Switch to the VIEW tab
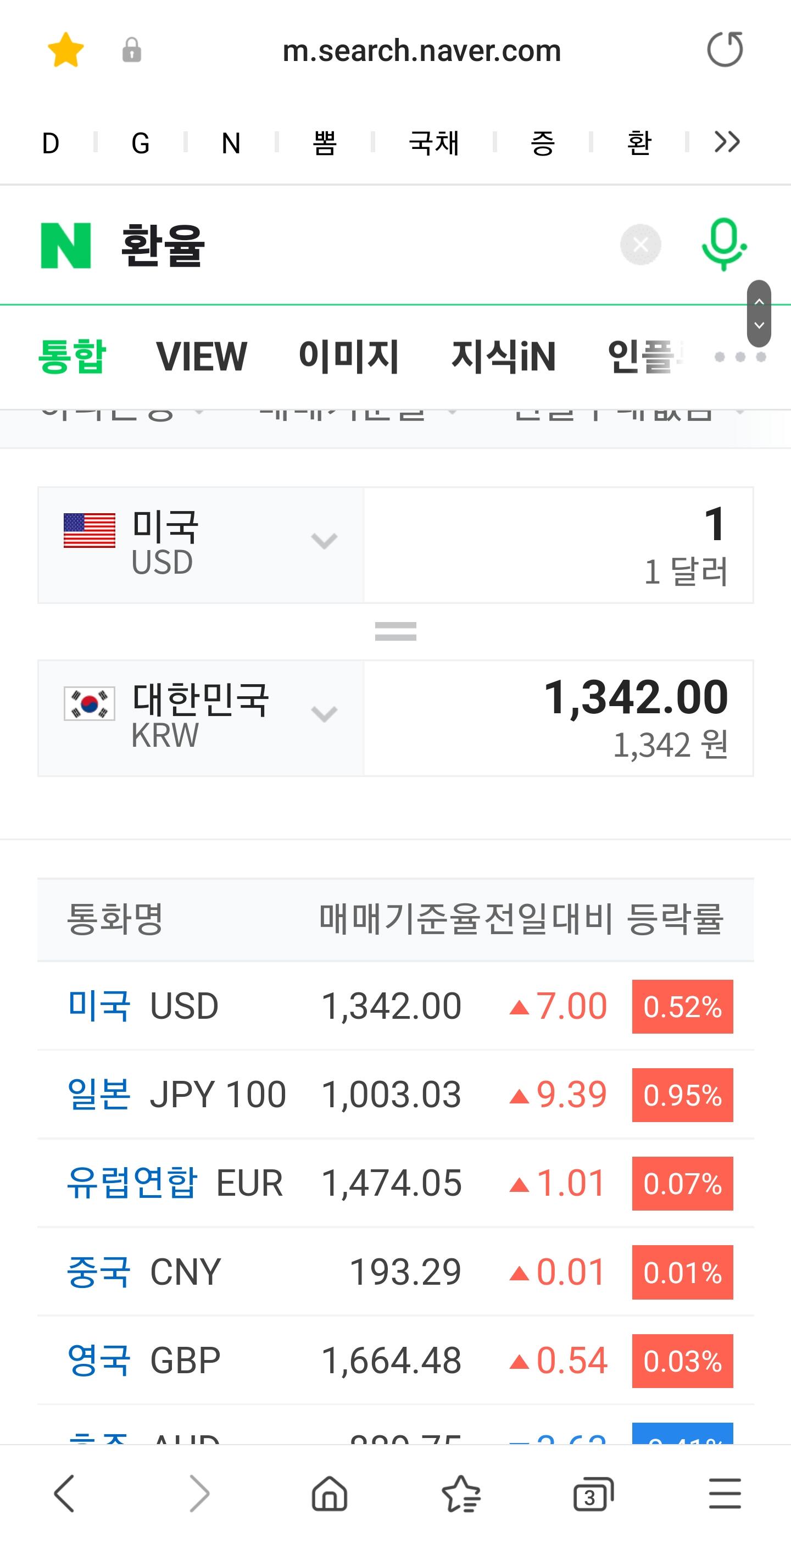This screenshot has height=1543, width=791. pyautogui.click(x=201, y=357)
